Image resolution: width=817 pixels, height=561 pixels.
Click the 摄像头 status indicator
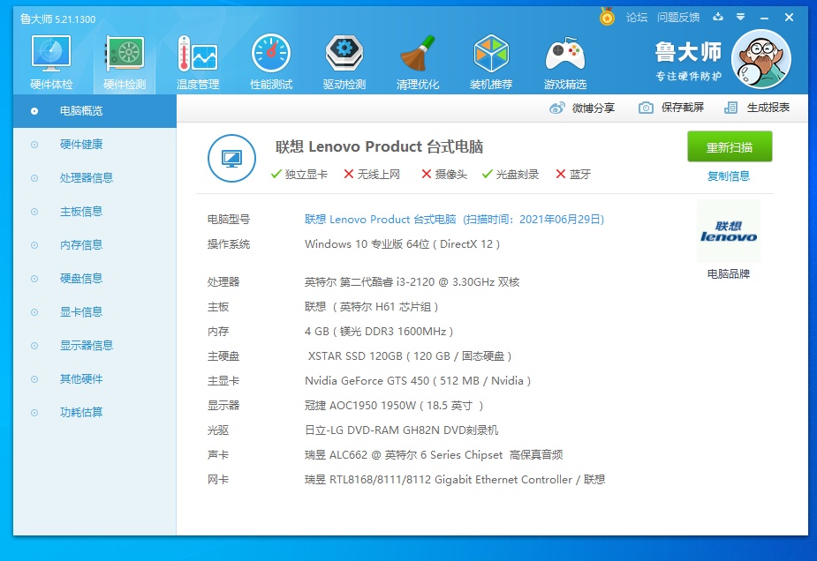pos(444,175)
